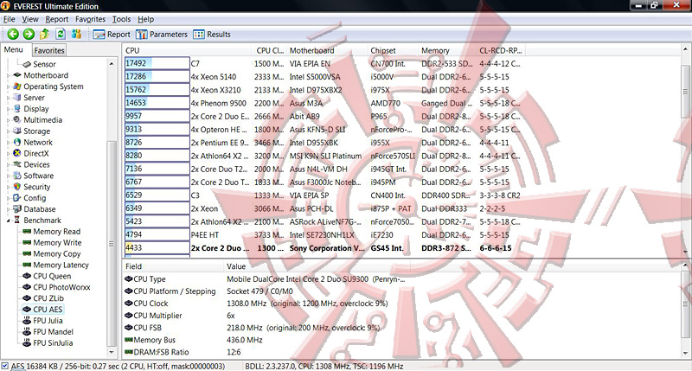Select Memory Read benchmark
692x371 pixels.
(x=56, y=232)
